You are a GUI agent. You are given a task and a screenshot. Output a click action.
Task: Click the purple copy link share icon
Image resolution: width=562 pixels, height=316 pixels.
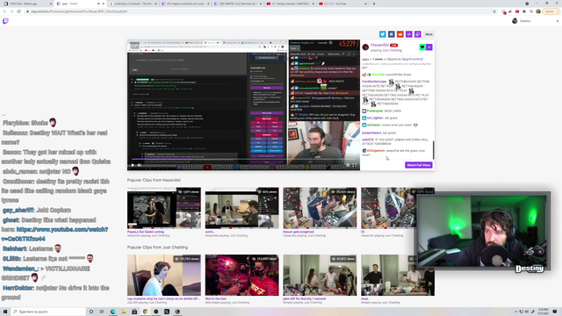418,34
